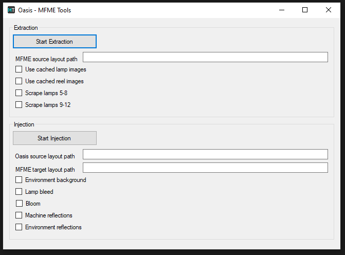This screenshot has height=255, width=345.
Task: Focus the MFME target layout path field
Action: [205, 168]
